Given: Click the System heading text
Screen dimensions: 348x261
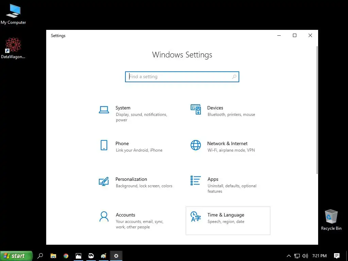Looking at the screenshot, I should coord(123,108).
